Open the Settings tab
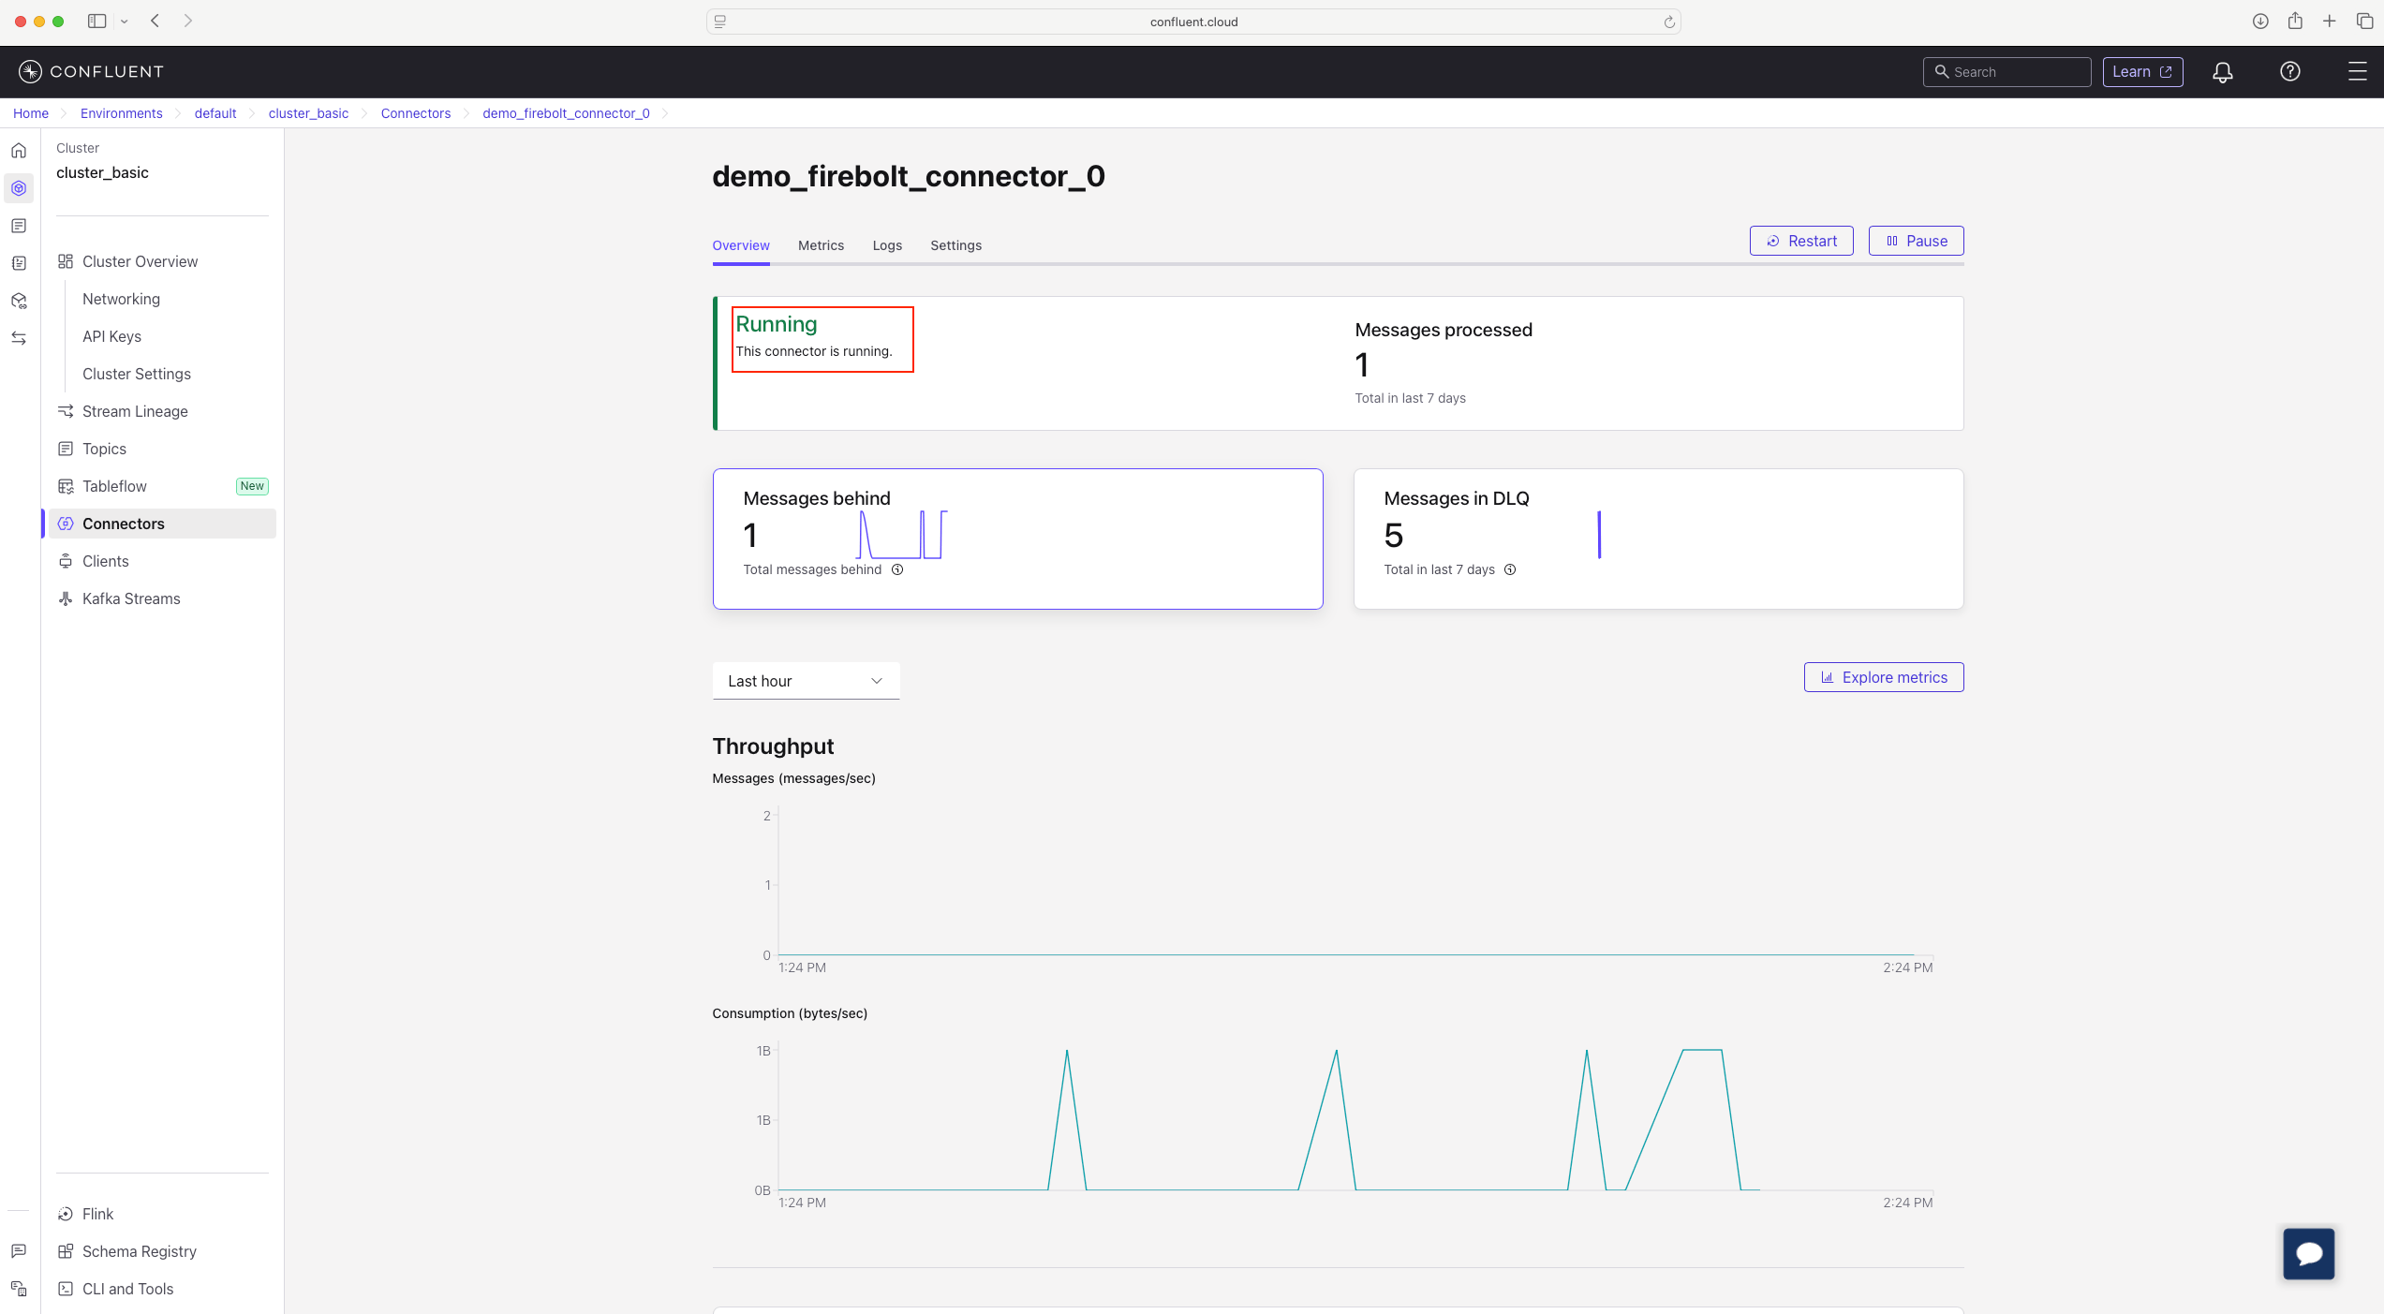 coord(955,245)
